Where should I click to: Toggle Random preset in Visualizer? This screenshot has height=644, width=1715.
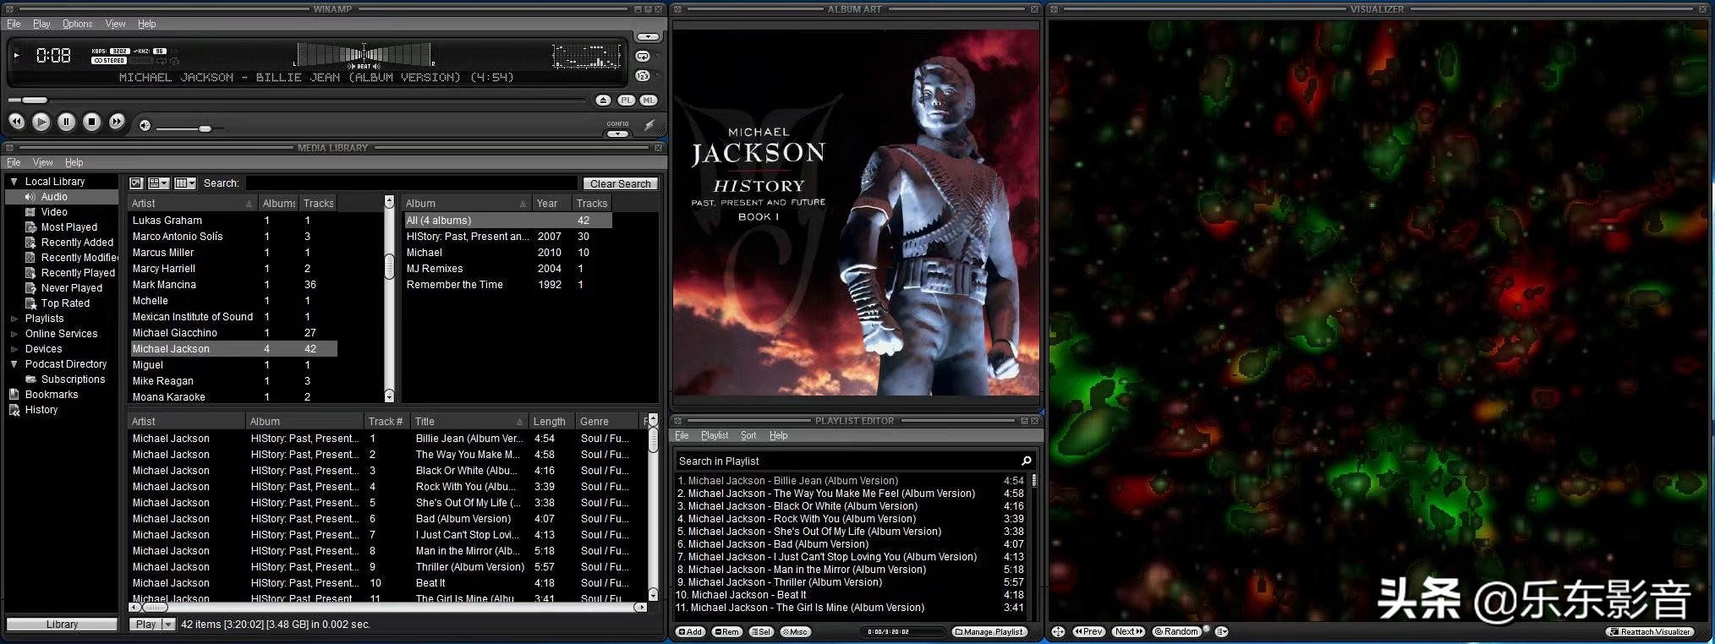[1177, 631]
